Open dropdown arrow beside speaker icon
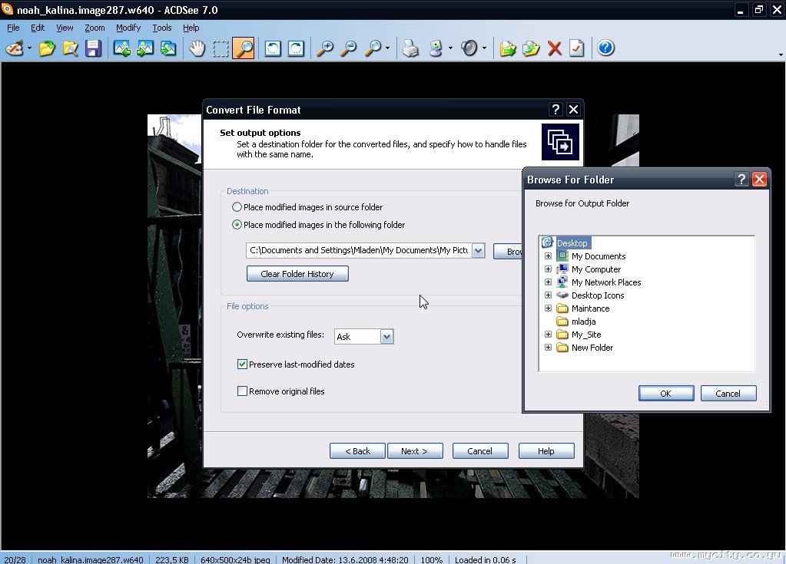This screenshot has height=564, width=786. pyautogui.click(x=484, y=48)
